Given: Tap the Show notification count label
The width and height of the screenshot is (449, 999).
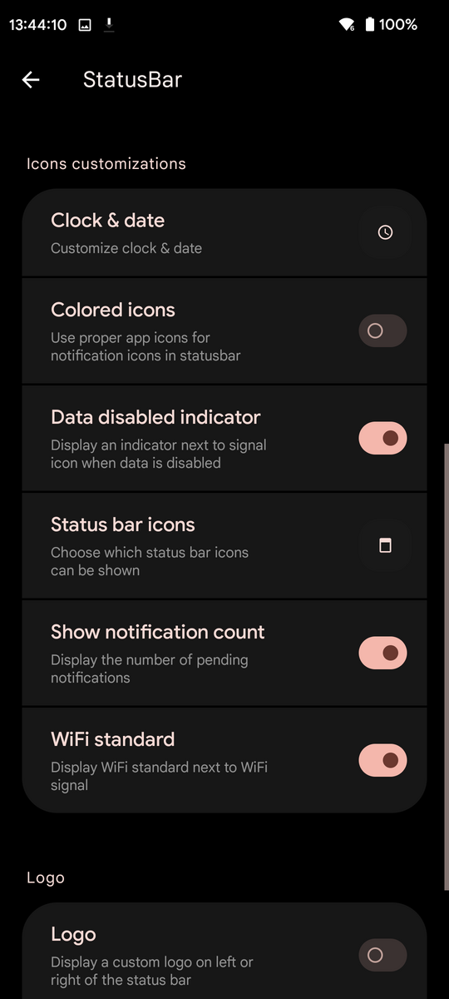Looking at the screenshot, I should [x=158, y=632].
